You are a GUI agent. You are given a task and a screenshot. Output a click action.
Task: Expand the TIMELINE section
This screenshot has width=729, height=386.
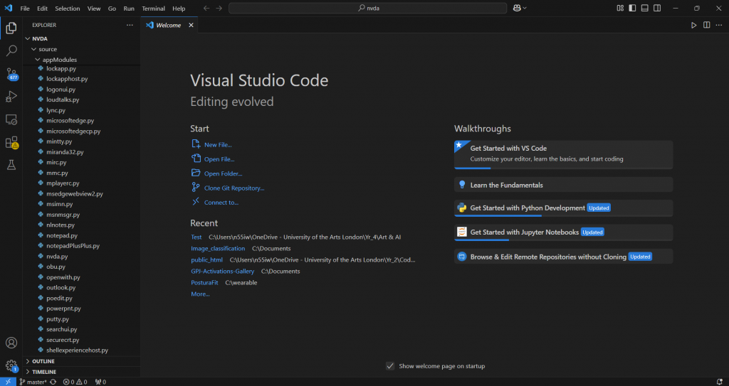[81, 372]
